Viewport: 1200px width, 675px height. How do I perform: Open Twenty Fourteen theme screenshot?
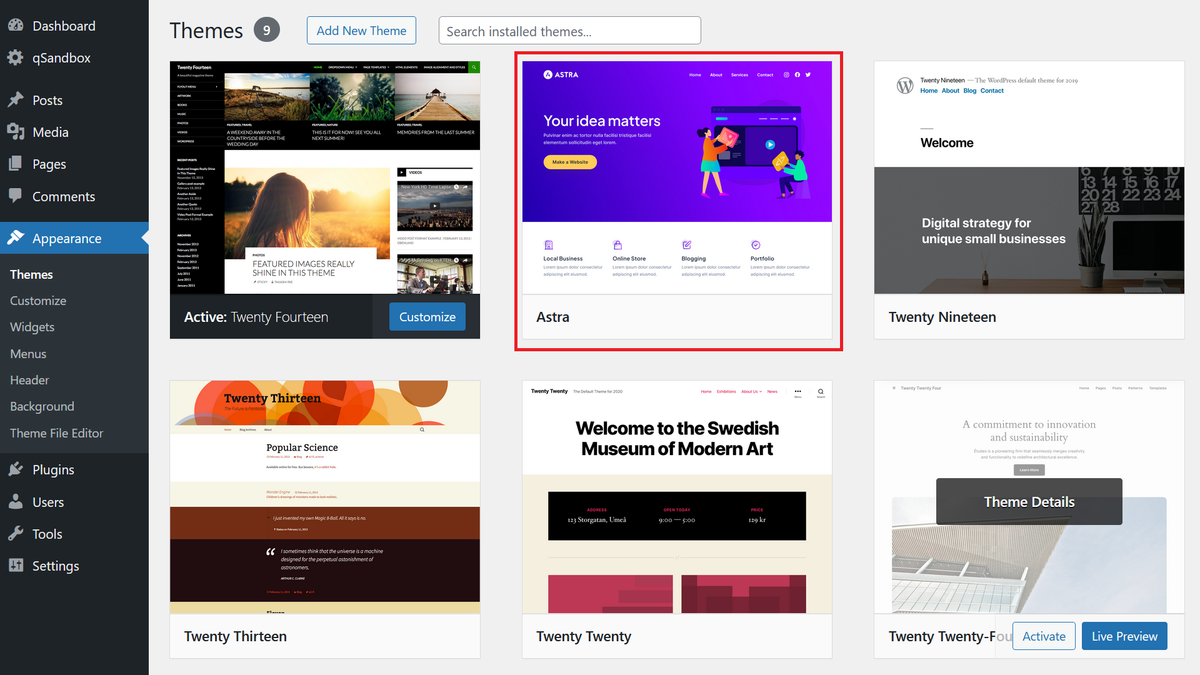(x=325, y=177)
